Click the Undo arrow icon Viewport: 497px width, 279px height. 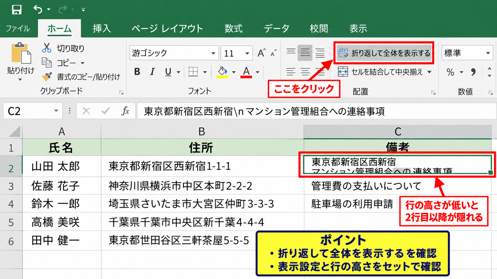pyautogui.click(x=38, y=9)
